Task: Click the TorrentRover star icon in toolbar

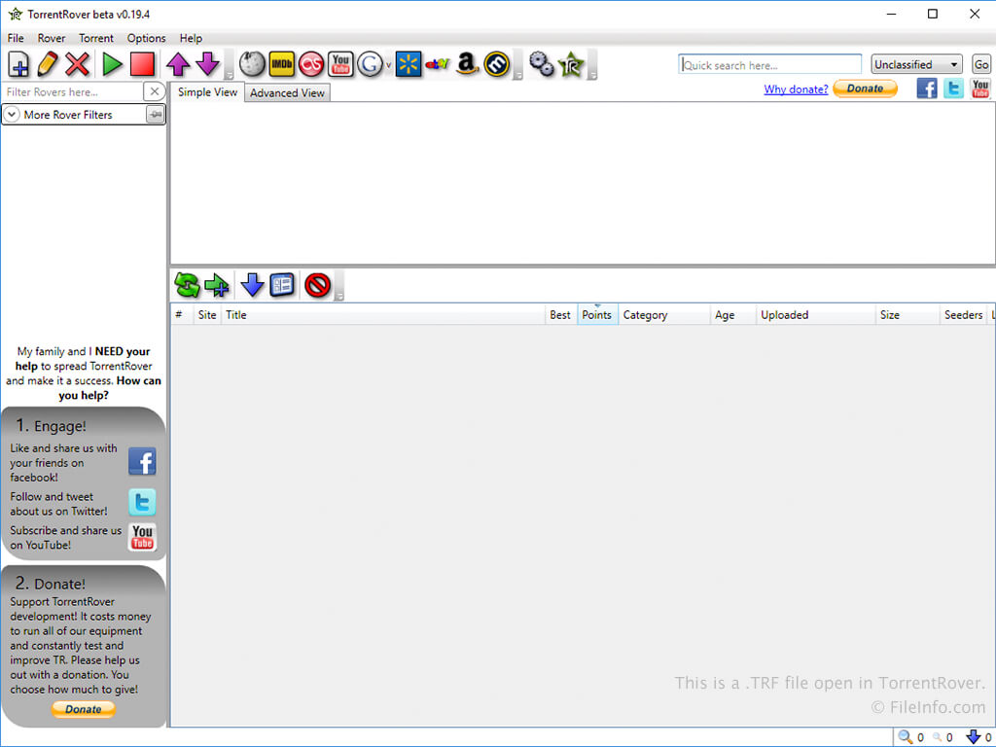Action: click(571, 64)
